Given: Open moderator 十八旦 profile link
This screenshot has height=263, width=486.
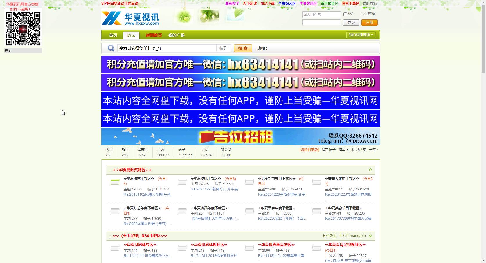Looking at the screenshot, I should [344, 236].
